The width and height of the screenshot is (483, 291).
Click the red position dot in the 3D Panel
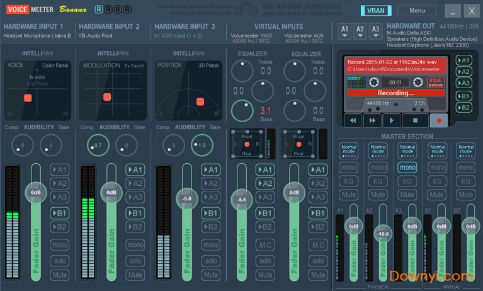[200, 101]
